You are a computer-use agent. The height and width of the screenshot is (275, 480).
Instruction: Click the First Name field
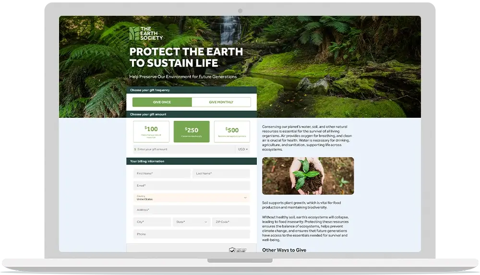coord(162,173)
